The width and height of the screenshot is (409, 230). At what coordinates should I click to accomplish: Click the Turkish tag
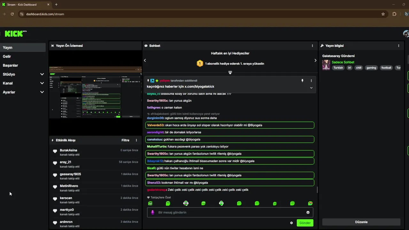click(338, 68)
